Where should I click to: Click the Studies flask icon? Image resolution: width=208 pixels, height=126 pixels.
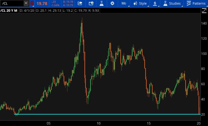pos(165,3)
